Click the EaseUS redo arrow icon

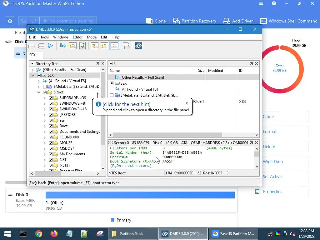pyautogui.click(x=34, y=21)
